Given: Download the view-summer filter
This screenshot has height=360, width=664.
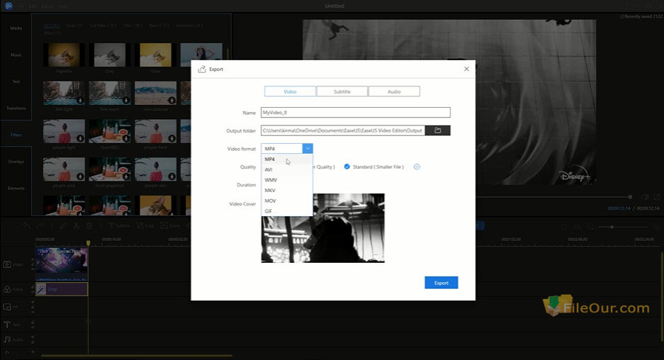Looking at the screenshot, I should coord(172,100).
